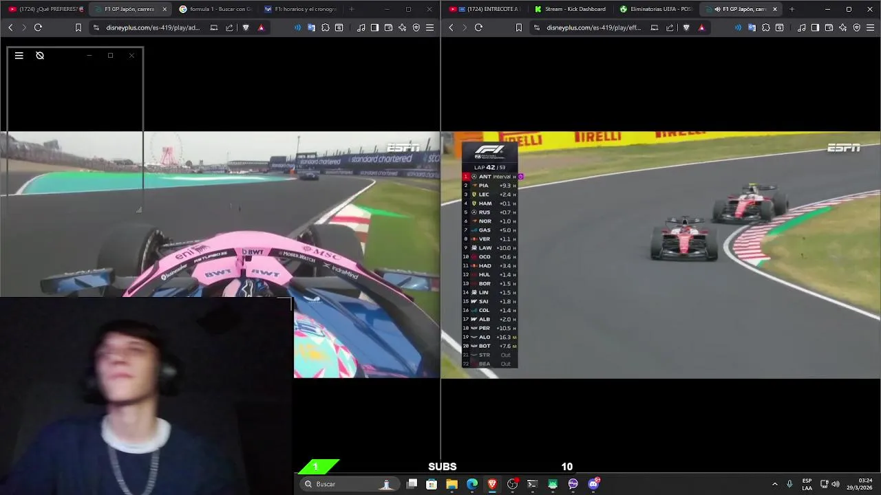Open the extensions puzzle menu in right browser
This screenshot has width=881, height=495.
pos(766,27)
